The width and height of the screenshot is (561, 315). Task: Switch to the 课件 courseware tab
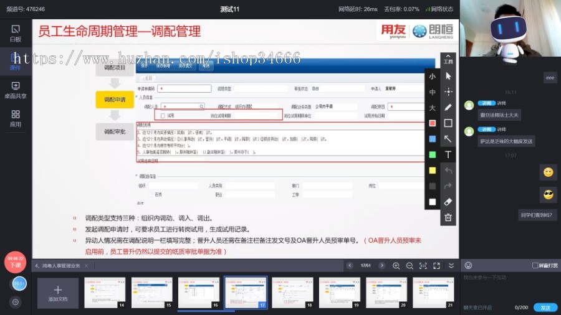click(x=16, y=62)
